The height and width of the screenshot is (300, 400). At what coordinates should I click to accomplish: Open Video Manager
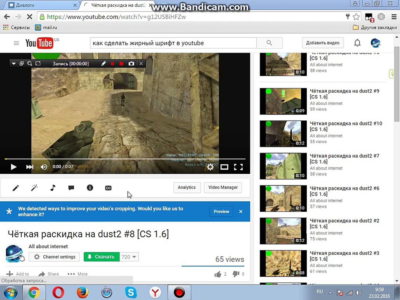click(223, 187)
